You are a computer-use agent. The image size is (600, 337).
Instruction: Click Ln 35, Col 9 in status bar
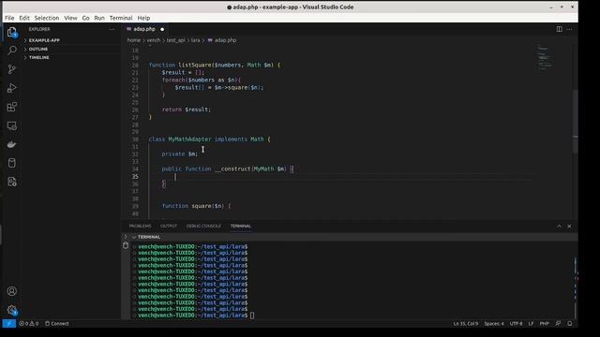[x=466, y=324]
